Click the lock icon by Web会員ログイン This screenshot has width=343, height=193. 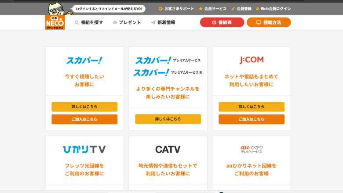[257, 8]
